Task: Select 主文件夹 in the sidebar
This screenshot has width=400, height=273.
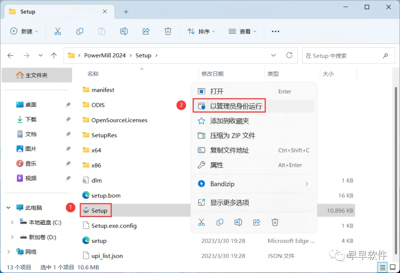Action: point(37,75)
